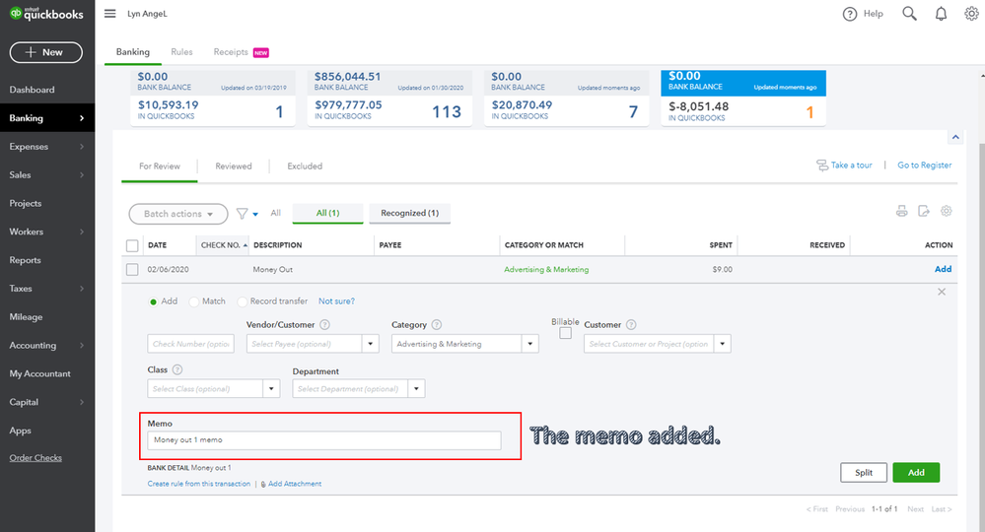This screenshot has height=532, width=985.
Task: Click the Not sure? link
Action: click(336, 301)
